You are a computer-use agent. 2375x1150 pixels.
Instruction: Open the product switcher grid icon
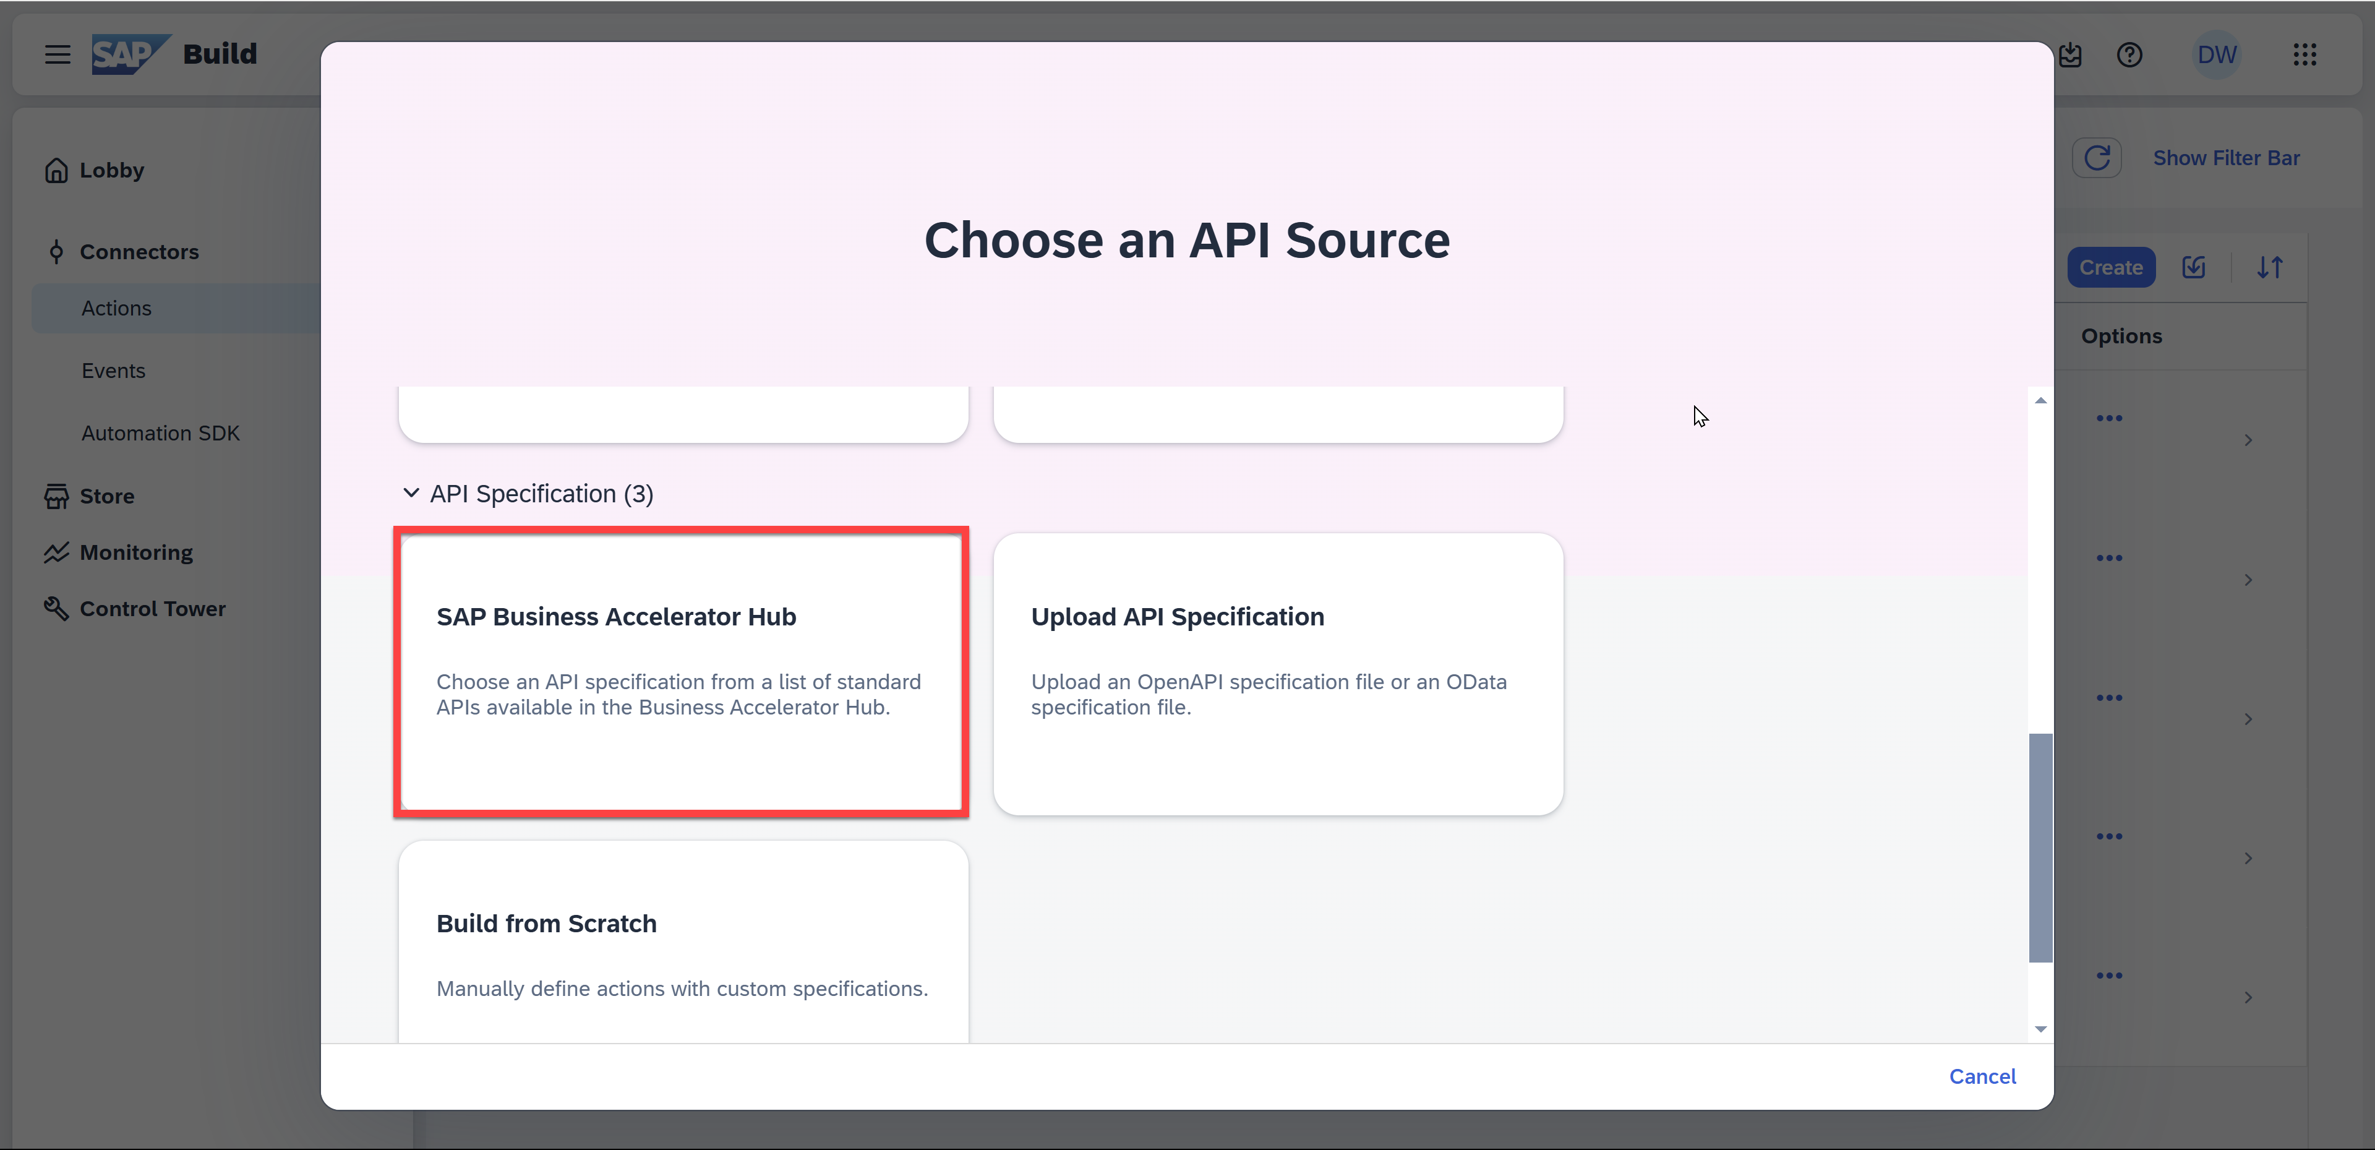[x=2304, y=54]
